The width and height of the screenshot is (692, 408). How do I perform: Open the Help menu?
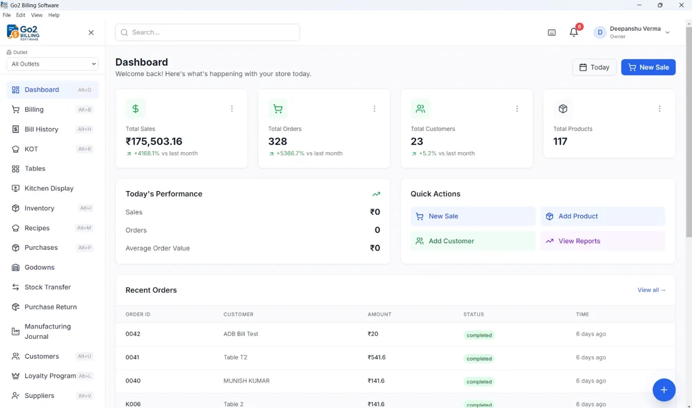point(54,15)
